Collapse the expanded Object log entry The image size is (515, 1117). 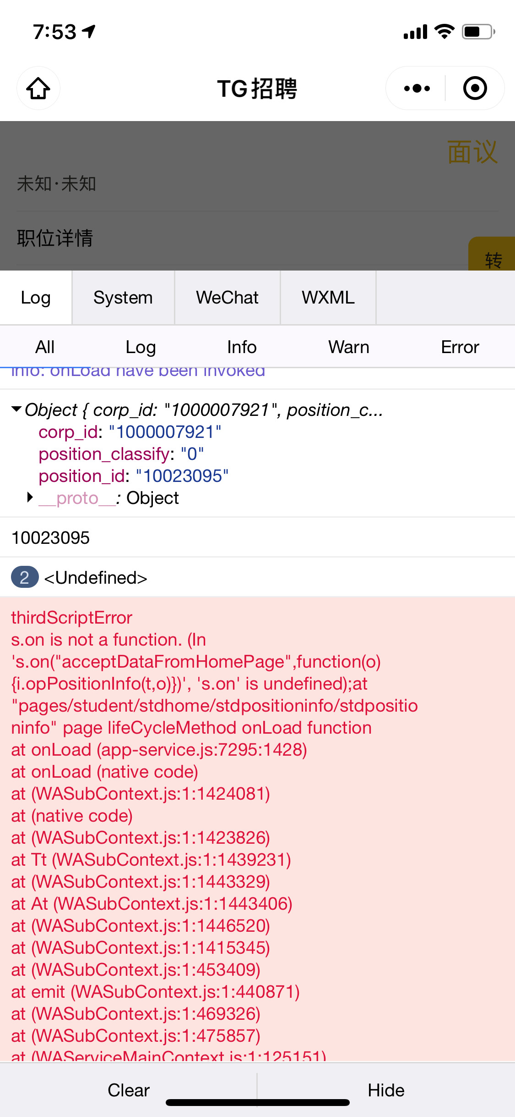[17, 409]
